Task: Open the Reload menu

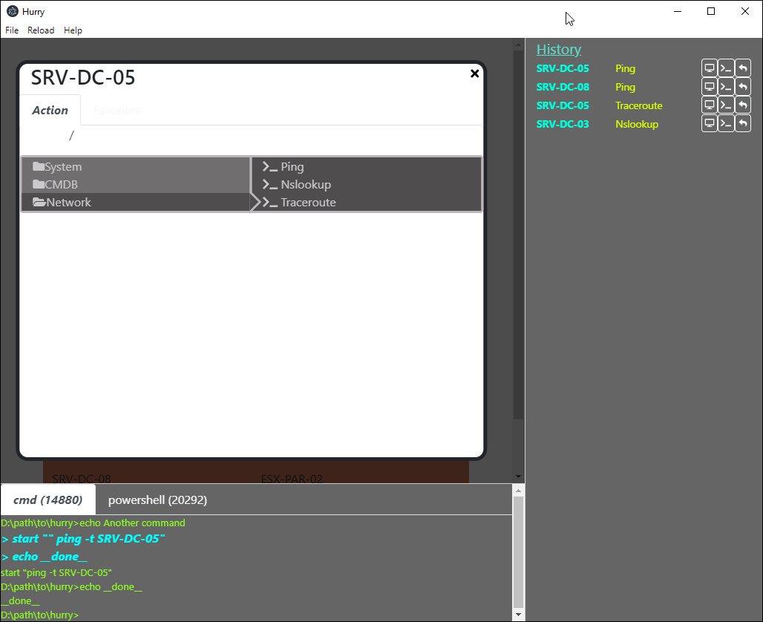Action: click(41, 30)
